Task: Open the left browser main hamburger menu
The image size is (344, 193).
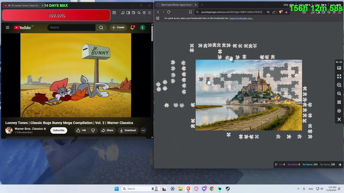Action: (150, 13)
